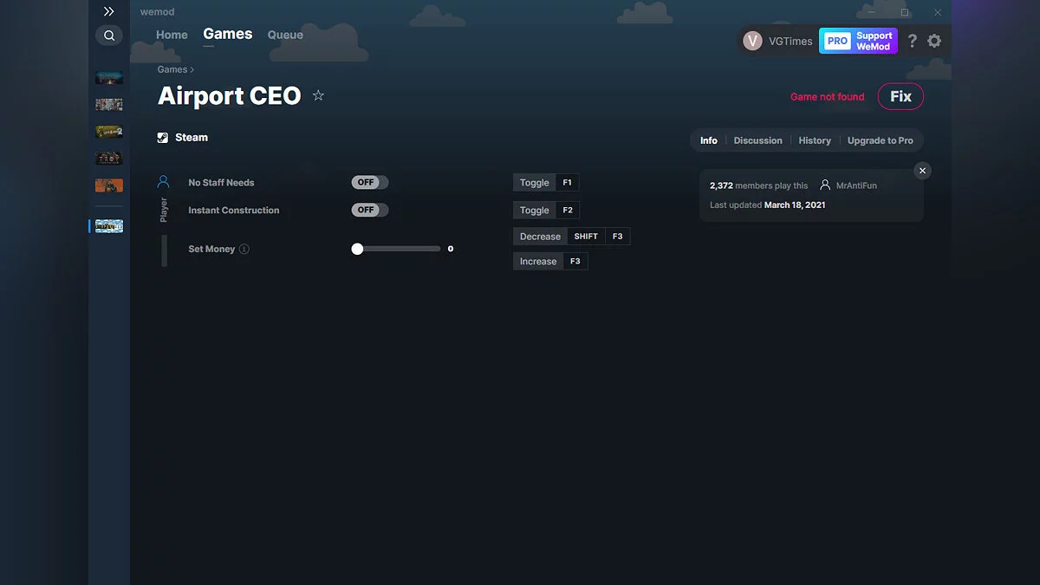Viewport: 1040px width, 585px height.
Task: Click the Set Money info icon
Action: pos(244,250)
